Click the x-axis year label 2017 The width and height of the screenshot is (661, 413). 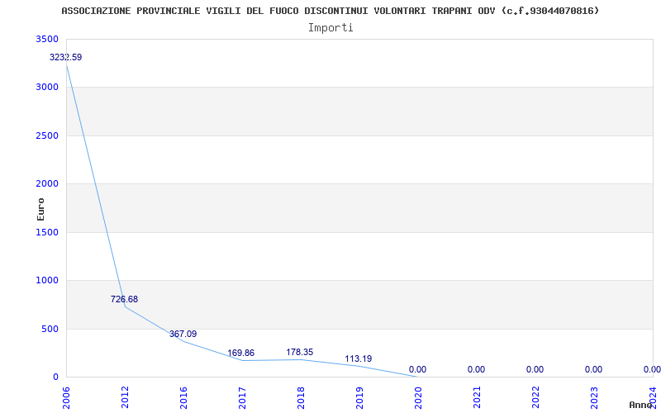[x=242, y=397]
